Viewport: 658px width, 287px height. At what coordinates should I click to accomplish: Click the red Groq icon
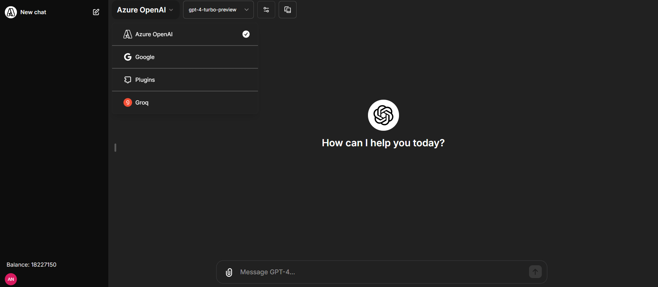pos(128,102)
